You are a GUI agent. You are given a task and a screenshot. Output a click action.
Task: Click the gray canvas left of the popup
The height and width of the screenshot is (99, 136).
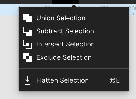[9, 55]
